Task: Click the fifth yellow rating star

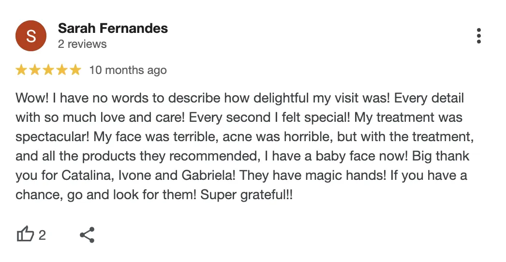Action: point(75,70)
